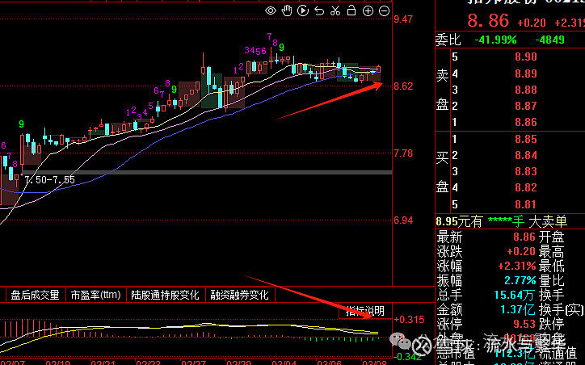Click the 7.78 price axis label
The height and width of the screenshot is (365, 585).
tap(403, 153)
